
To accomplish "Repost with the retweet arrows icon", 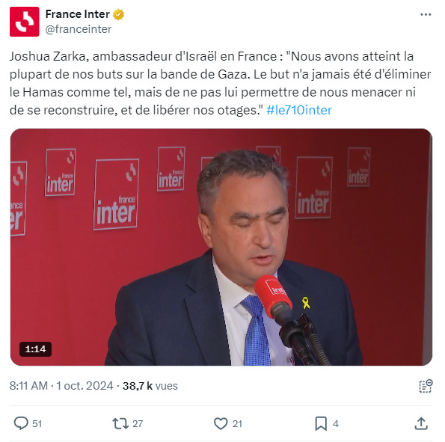I will tap(120, 423).
